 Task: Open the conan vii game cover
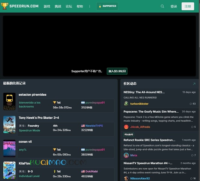[9, 148]
